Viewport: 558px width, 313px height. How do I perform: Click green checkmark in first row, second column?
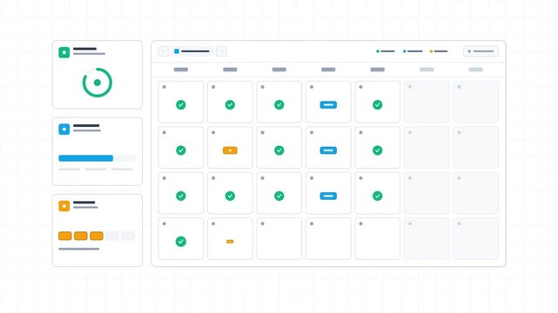pos(230,105)
